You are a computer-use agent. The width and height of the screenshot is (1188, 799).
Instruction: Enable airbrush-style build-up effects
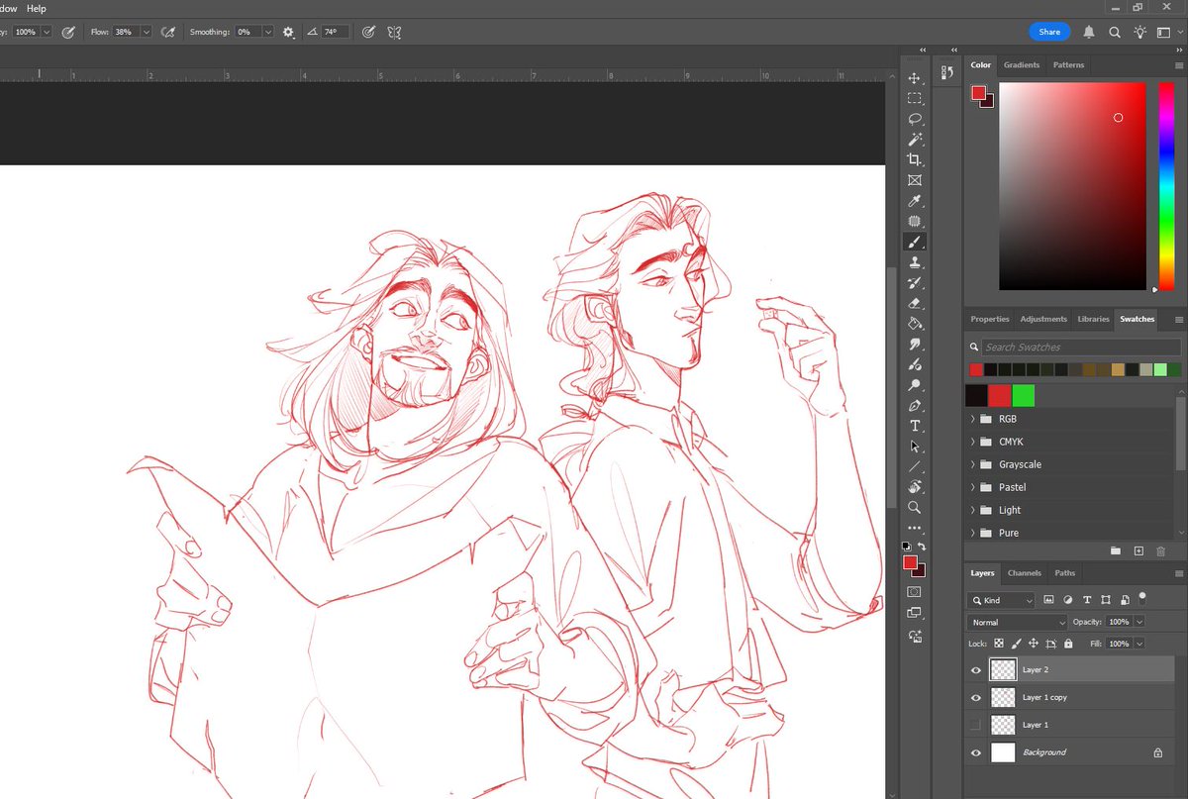168,32
